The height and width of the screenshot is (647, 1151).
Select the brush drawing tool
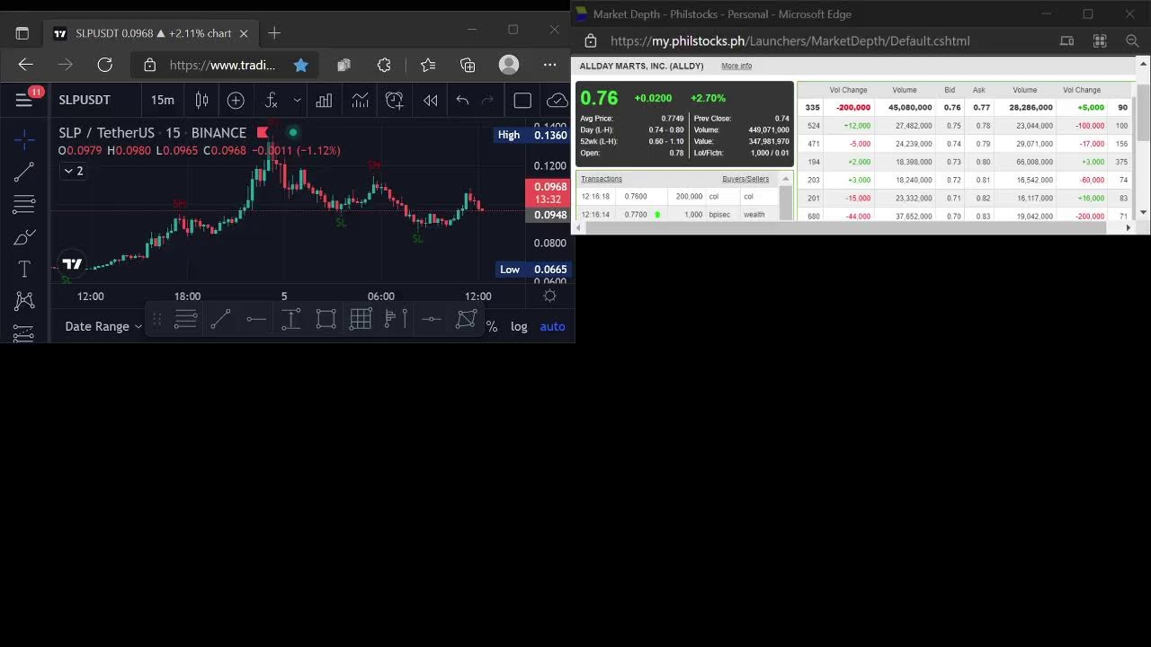[24, 237]
